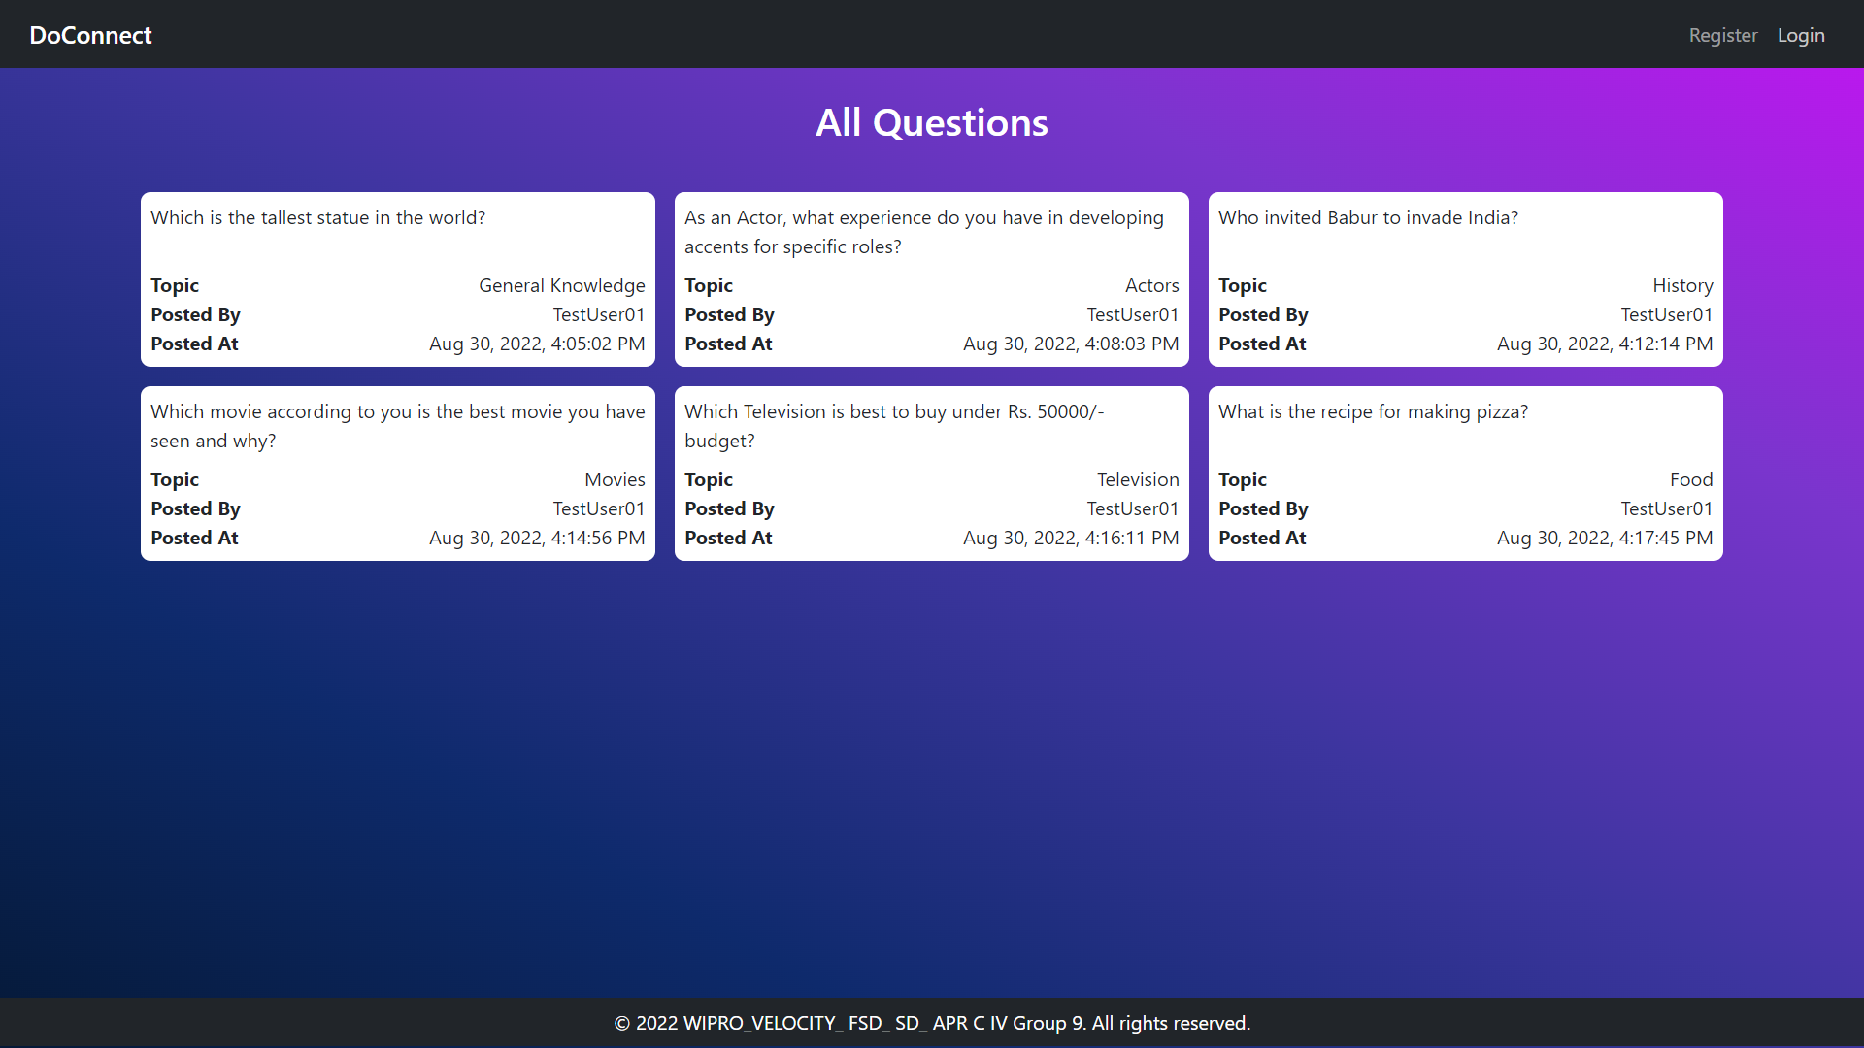Click the Food topic value
Image resolution: width=1864 pixels, height=1048 pixels.
point(1690,479)
